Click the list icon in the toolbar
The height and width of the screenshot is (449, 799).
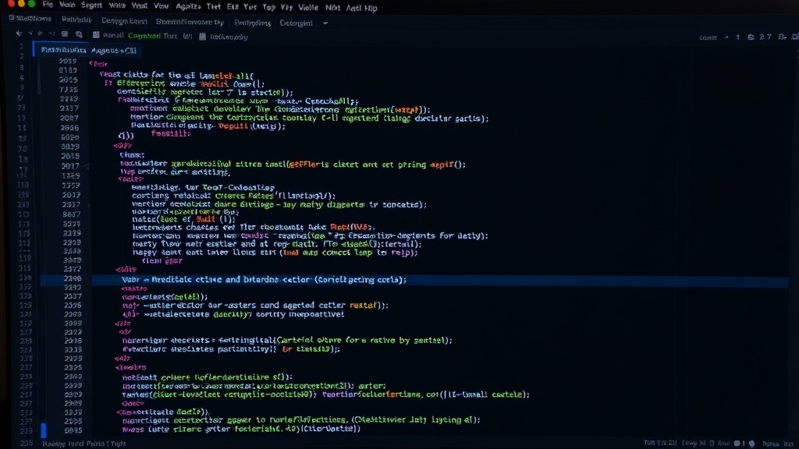click(65, 34)
